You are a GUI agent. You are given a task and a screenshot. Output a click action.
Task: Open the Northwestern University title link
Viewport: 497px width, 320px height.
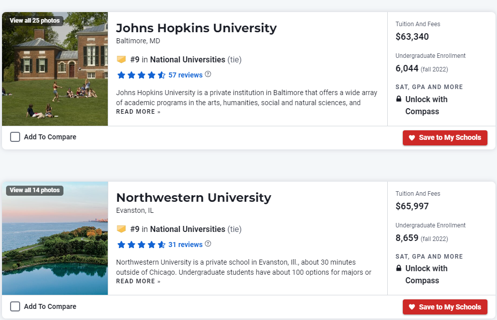point(193,197)
